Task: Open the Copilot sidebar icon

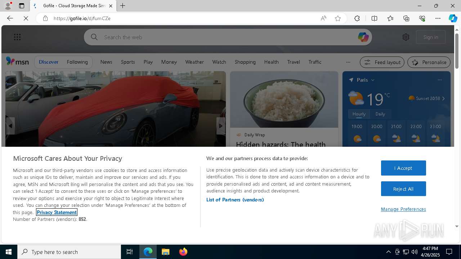Action: pyautogui.click(x=453, y=18)
